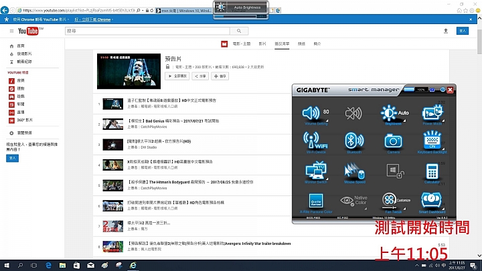Click the red channel icon in the channel tab bar
The height and width of the screenshot is (271, 482).
tap(224, 44)
